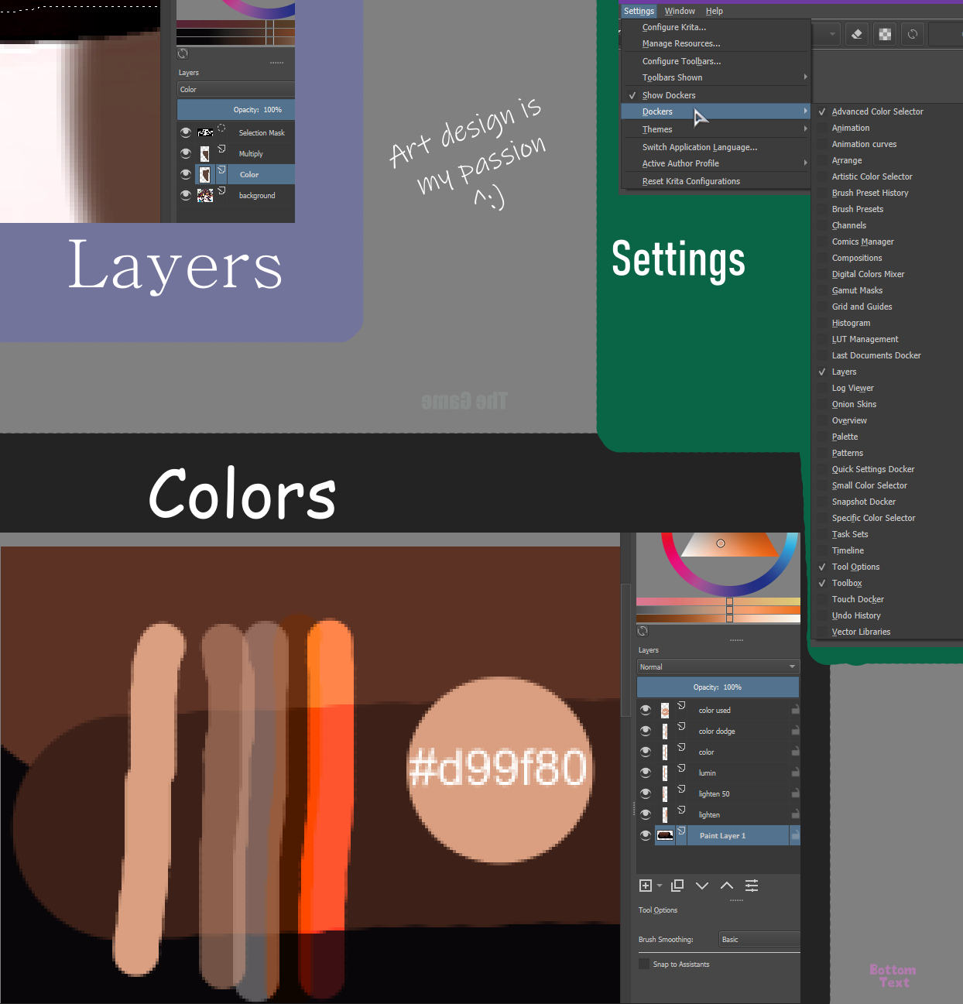
Task: Expand the Active Author Profile submenu
Action: tap(716, 163)
